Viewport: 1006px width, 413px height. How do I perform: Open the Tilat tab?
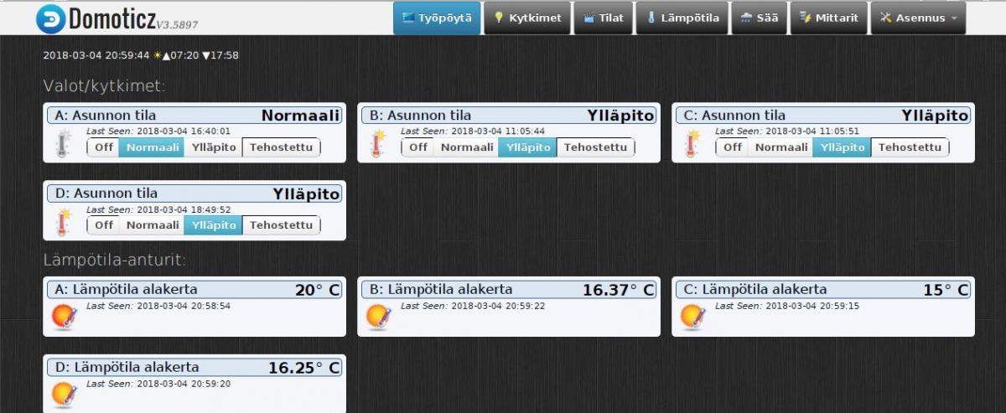[603, 18]
